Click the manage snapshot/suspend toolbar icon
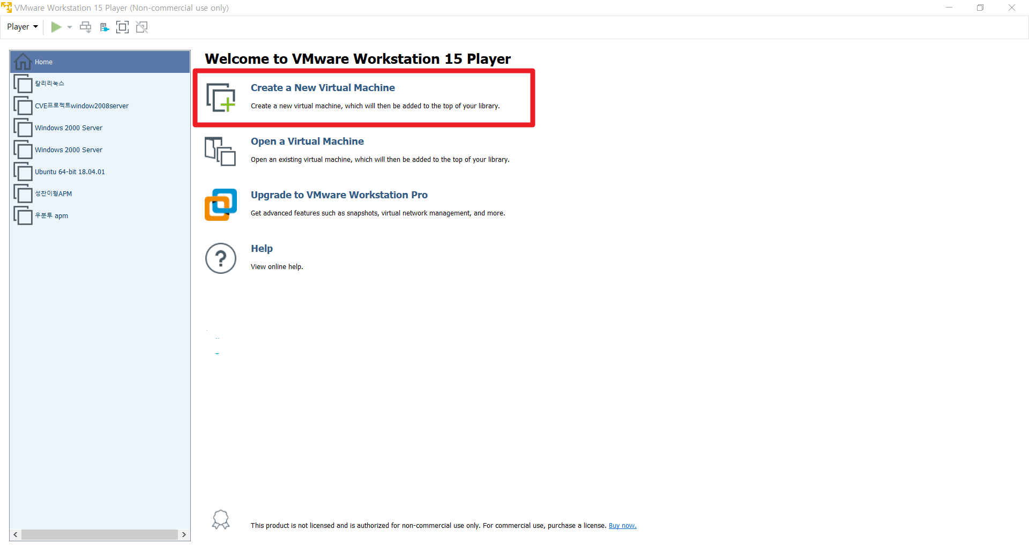This screenshot has height=552, width=1029. point(105,27)
